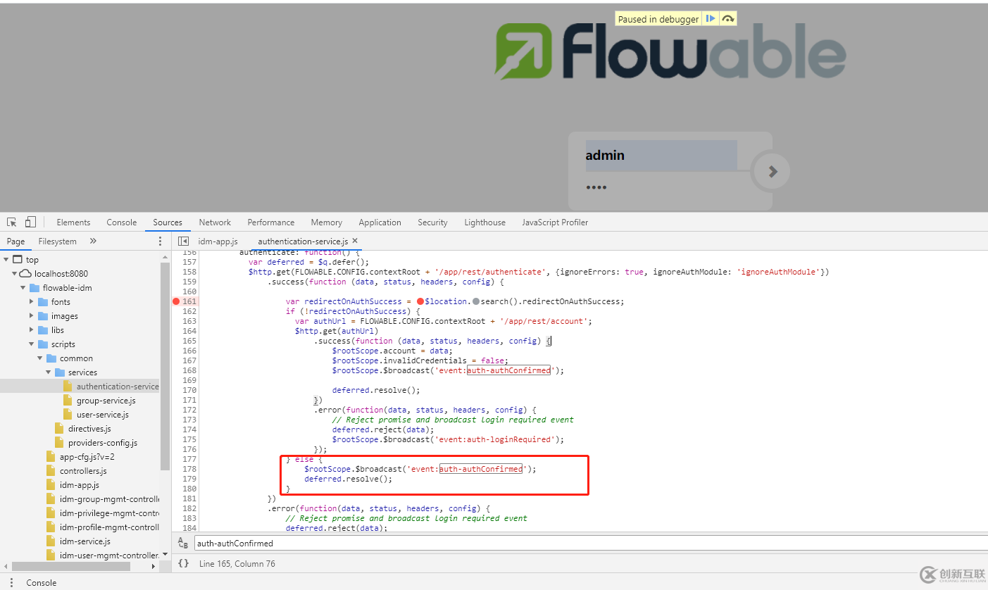Pretty-print source with curly braces icon
Screen dimensions: 988x590
point(184,563)
